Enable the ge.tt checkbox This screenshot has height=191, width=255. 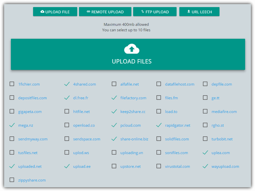click(205, 98)
